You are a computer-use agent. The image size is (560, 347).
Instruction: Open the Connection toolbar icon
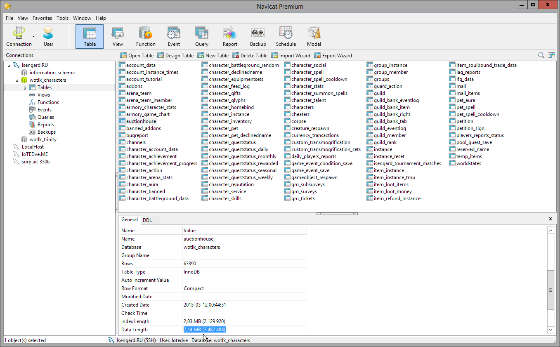[x=19, y=36]
